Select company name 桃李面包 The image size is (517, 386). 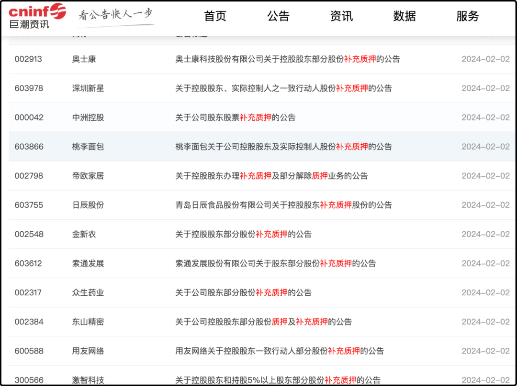click(88, 147)
